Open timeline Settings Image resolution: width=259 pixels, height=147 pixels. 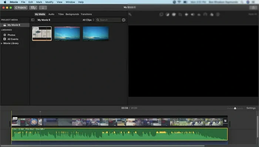click(251, 108)
